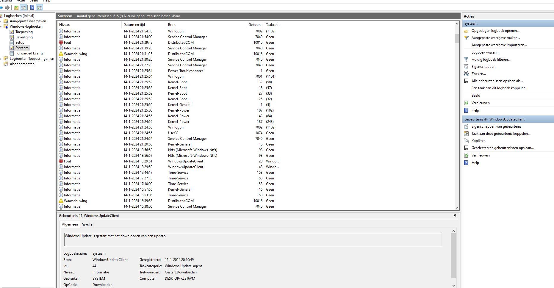Collapse the Systeem header in Acties pane

pos(508,24)
